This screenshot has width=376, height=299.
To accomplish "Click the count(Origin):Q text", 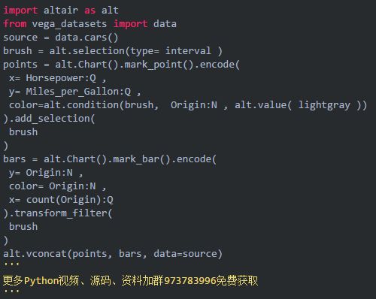I will pyautogui.click(x=70, y=200).
